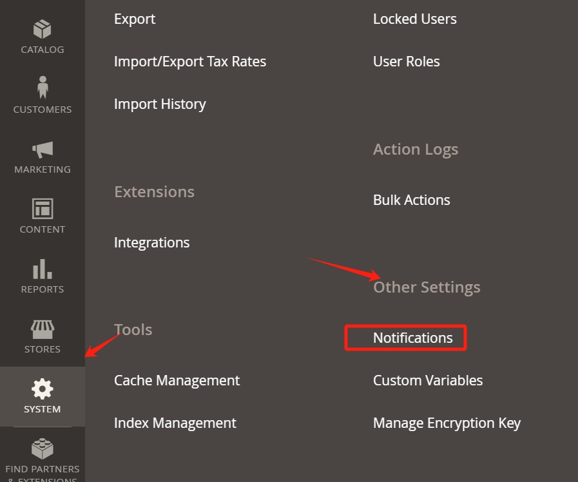Open the Catalog box icon
The width and height of the screenshot is (578, 482).
pos(42,29)
